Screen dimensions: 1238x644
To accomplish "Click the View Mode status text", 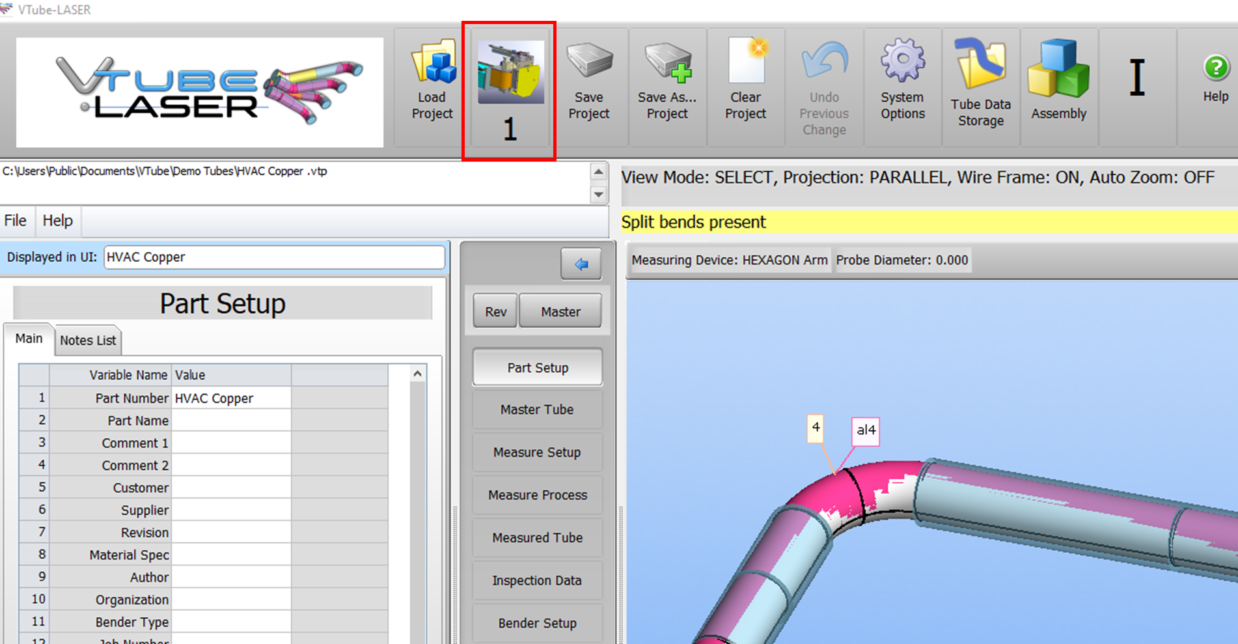I will [x=918, y=177].
